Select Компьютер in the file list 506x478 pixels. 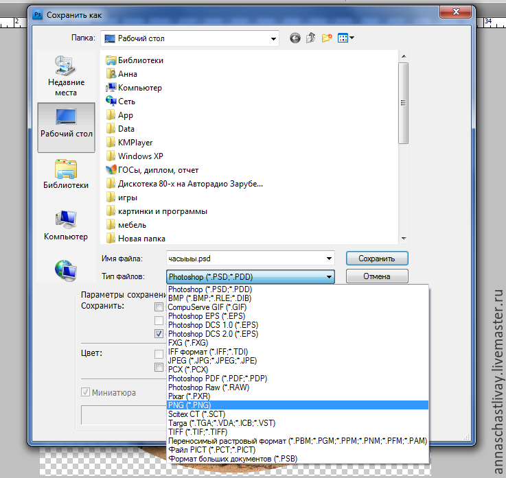[x=134, y=88]
